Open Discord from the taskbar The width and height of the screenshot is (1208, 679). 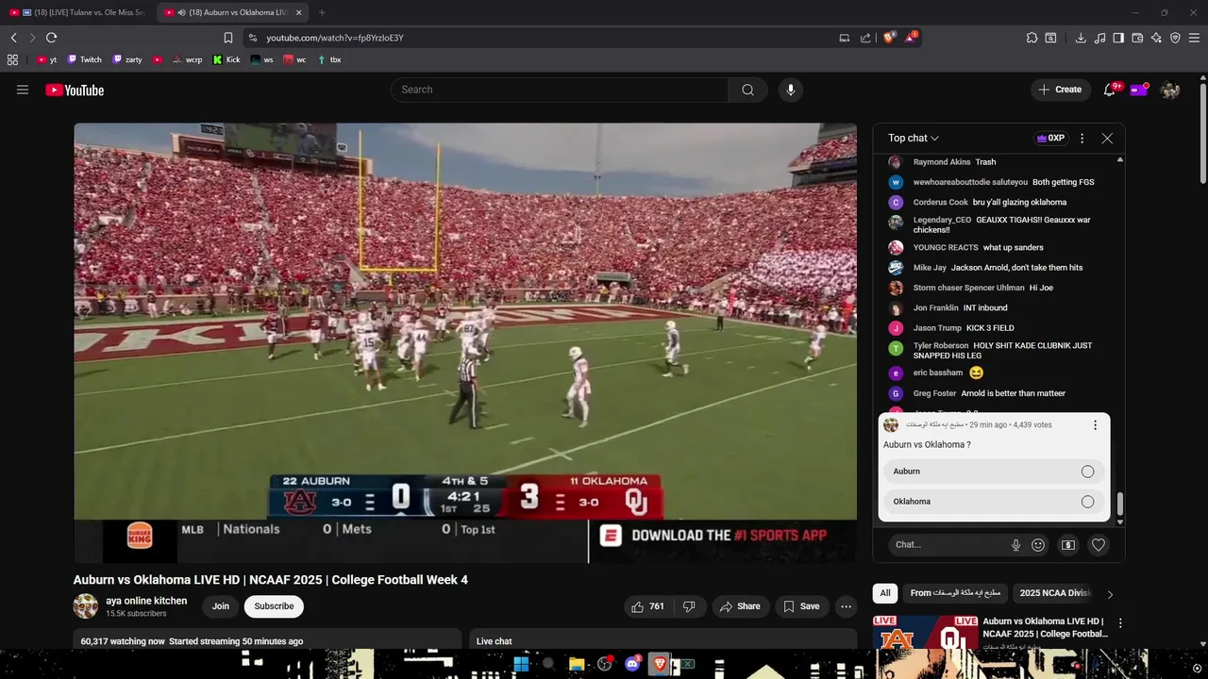pyautogui.click(x=632, y=664)
